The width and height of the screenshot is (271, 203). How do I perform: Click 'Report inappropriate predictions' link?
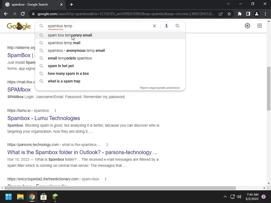pos(160,88)
